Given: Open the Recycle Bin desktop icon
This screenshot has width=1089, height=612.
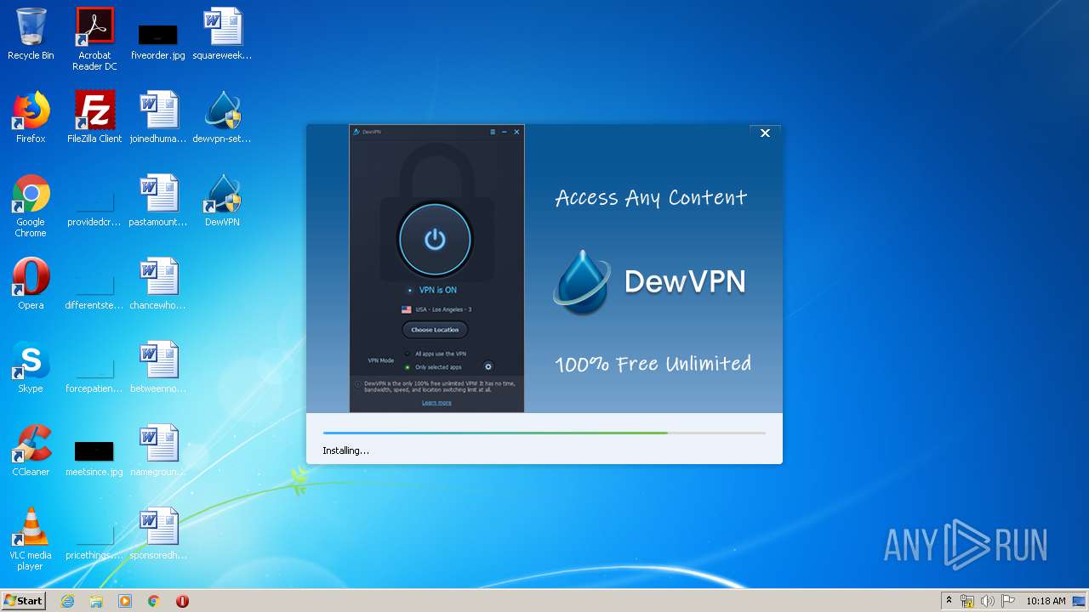Looking at the screenshot, I should [x=31, y=34].
